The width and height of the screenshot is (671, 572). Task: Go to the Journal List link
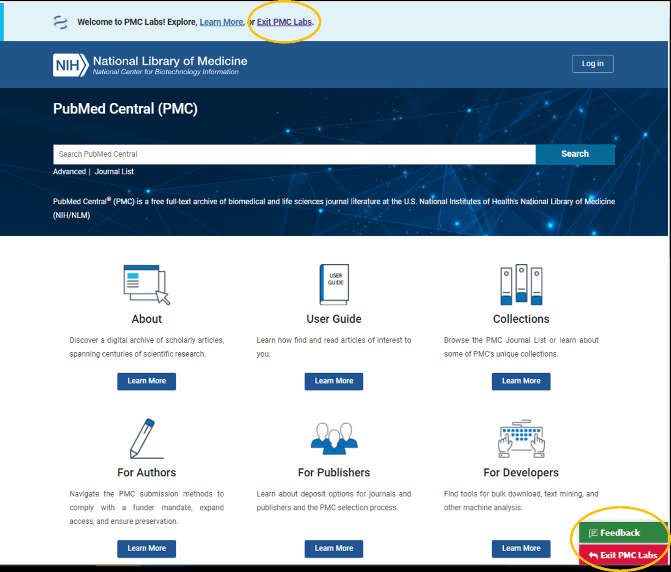click(x=114, y=172)
